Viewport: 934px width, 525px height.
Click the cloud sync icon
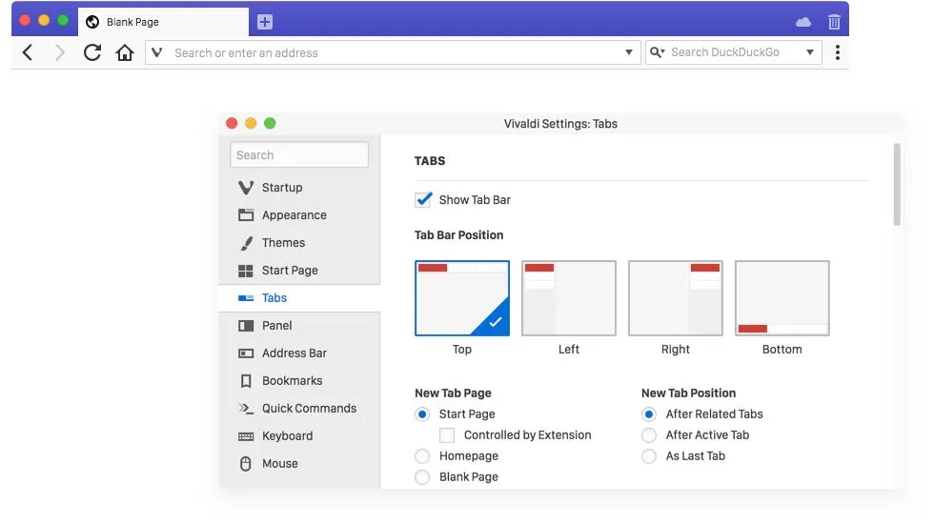[803, 23]
